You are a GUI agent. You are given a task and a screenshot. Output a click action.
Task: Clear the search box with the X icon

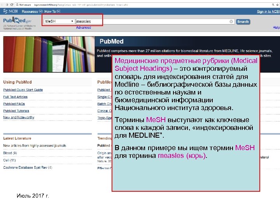(x=231, y=22)
